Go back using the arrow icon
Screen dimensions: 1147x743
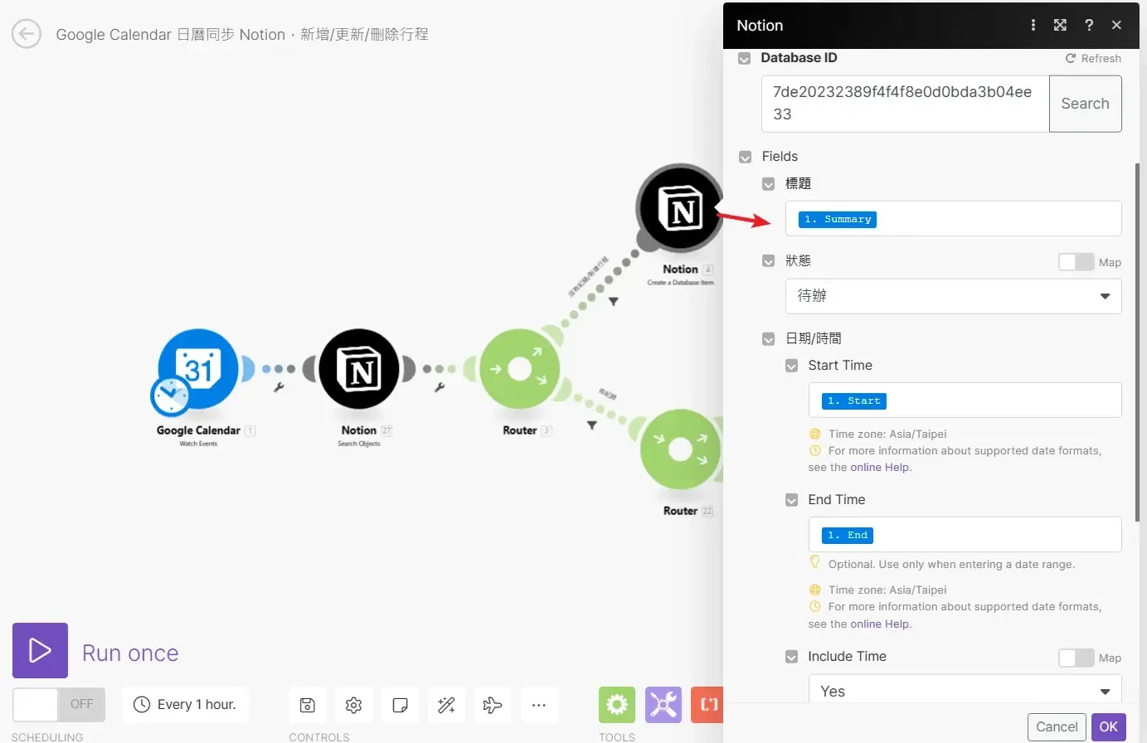tap(27, 34)
